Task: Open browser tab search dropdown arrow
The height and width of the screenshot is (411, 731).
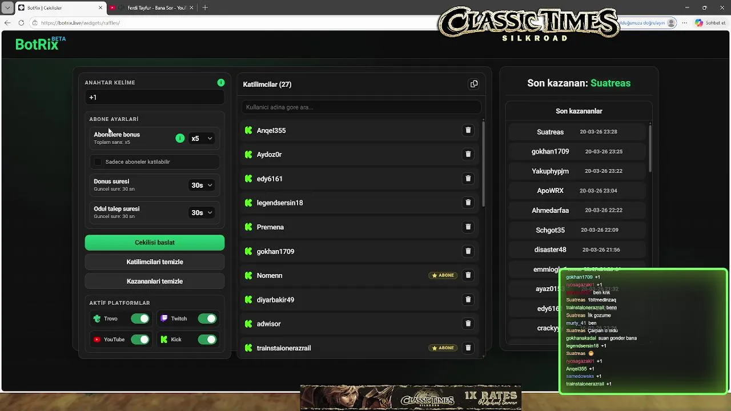Action: pos(7,7)
